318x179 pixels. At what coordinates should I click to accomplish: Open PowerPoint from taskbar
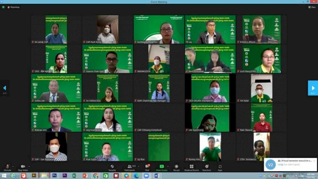(x=85, y=176)
